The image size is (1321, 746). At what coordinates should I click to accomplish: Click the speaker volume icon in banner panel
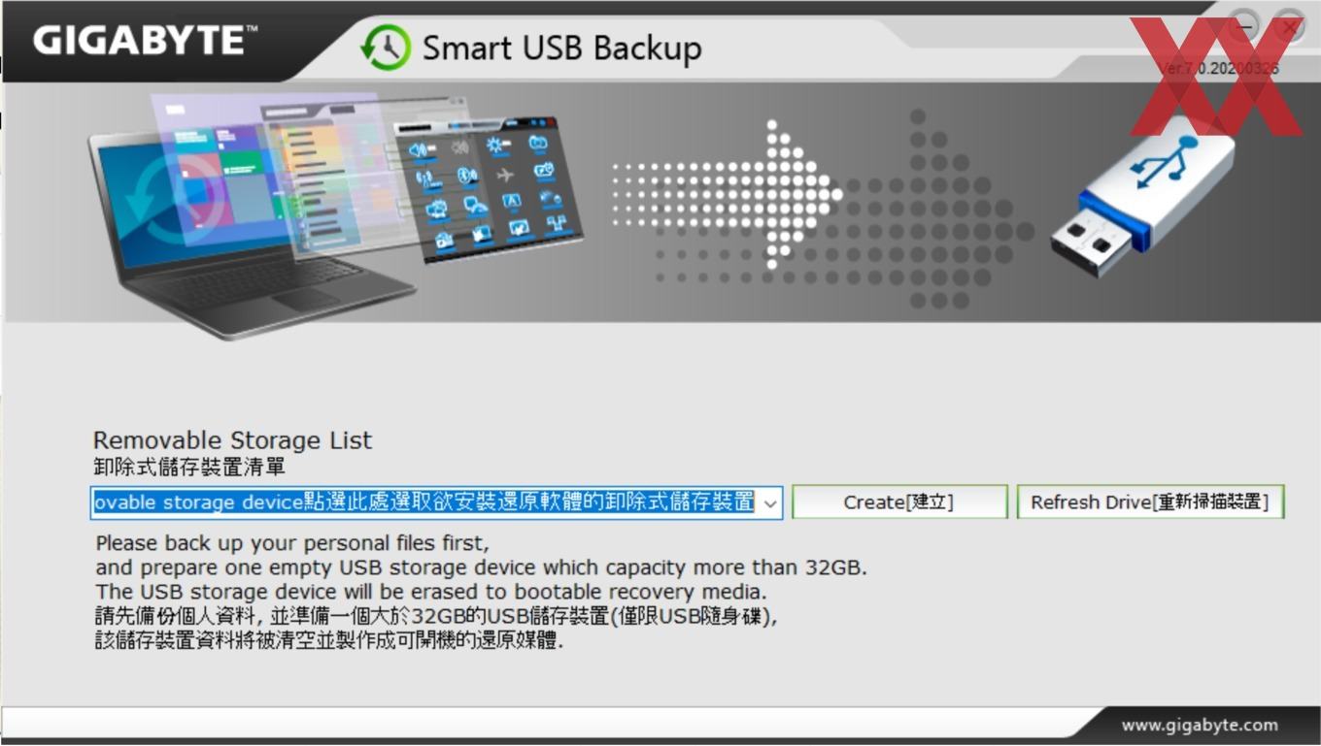tap(420, 149)
